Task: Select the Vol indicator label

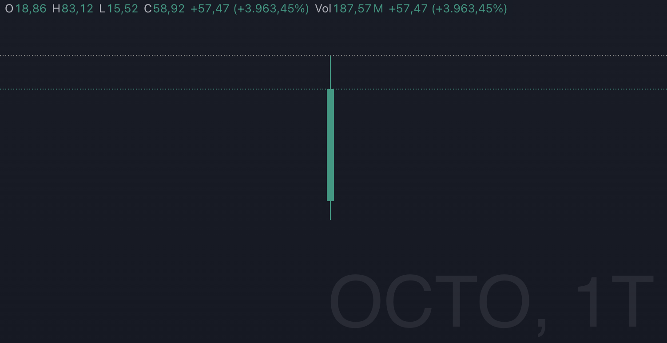Action: 323,8
